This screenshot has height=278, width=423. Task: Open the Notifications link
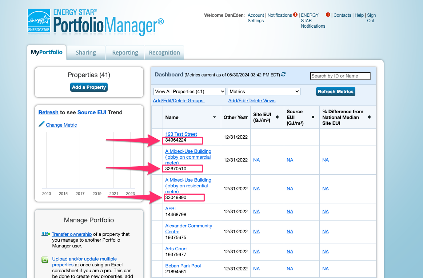(280, 15)
